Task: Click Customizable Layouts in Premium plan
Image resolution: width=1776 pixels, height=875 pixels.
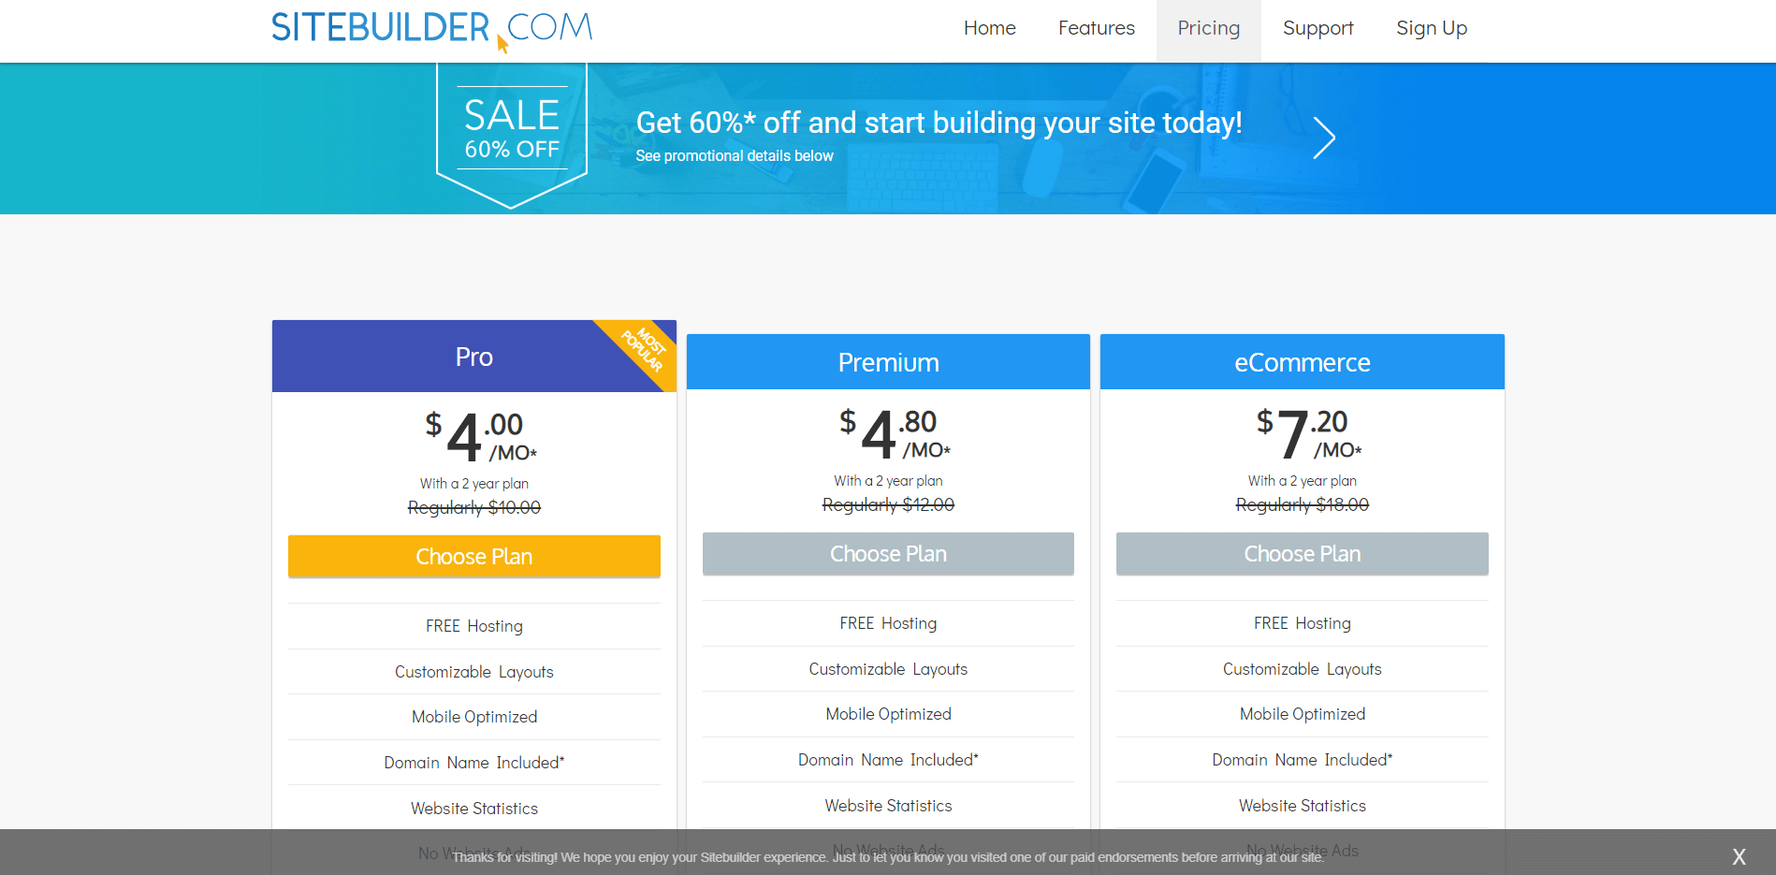Action: (888, 669)
